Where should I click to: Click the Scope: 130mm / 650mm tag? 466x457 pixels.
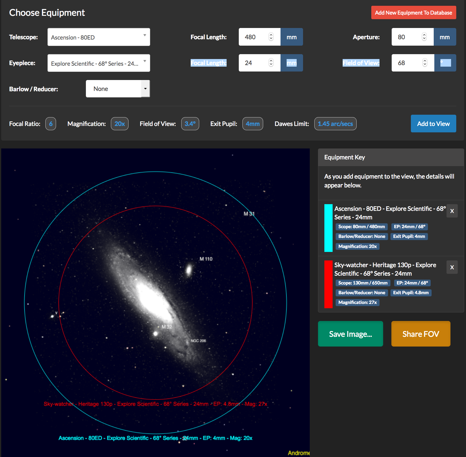[x=363, y=283]
